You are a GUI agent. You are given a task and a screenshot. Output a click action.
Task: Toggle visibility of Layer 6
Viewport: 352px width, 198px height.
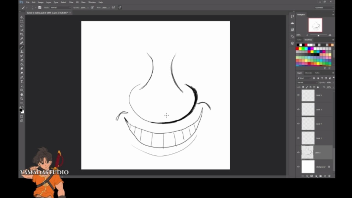point(298,95)
